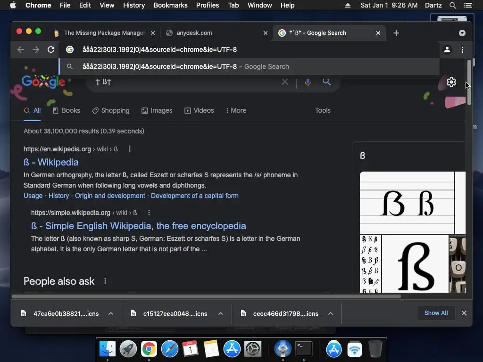The width and height of the screenshot is (483, 362).
Task: Open search Tools
Action: pyautogui.click(x=323, y=110)
